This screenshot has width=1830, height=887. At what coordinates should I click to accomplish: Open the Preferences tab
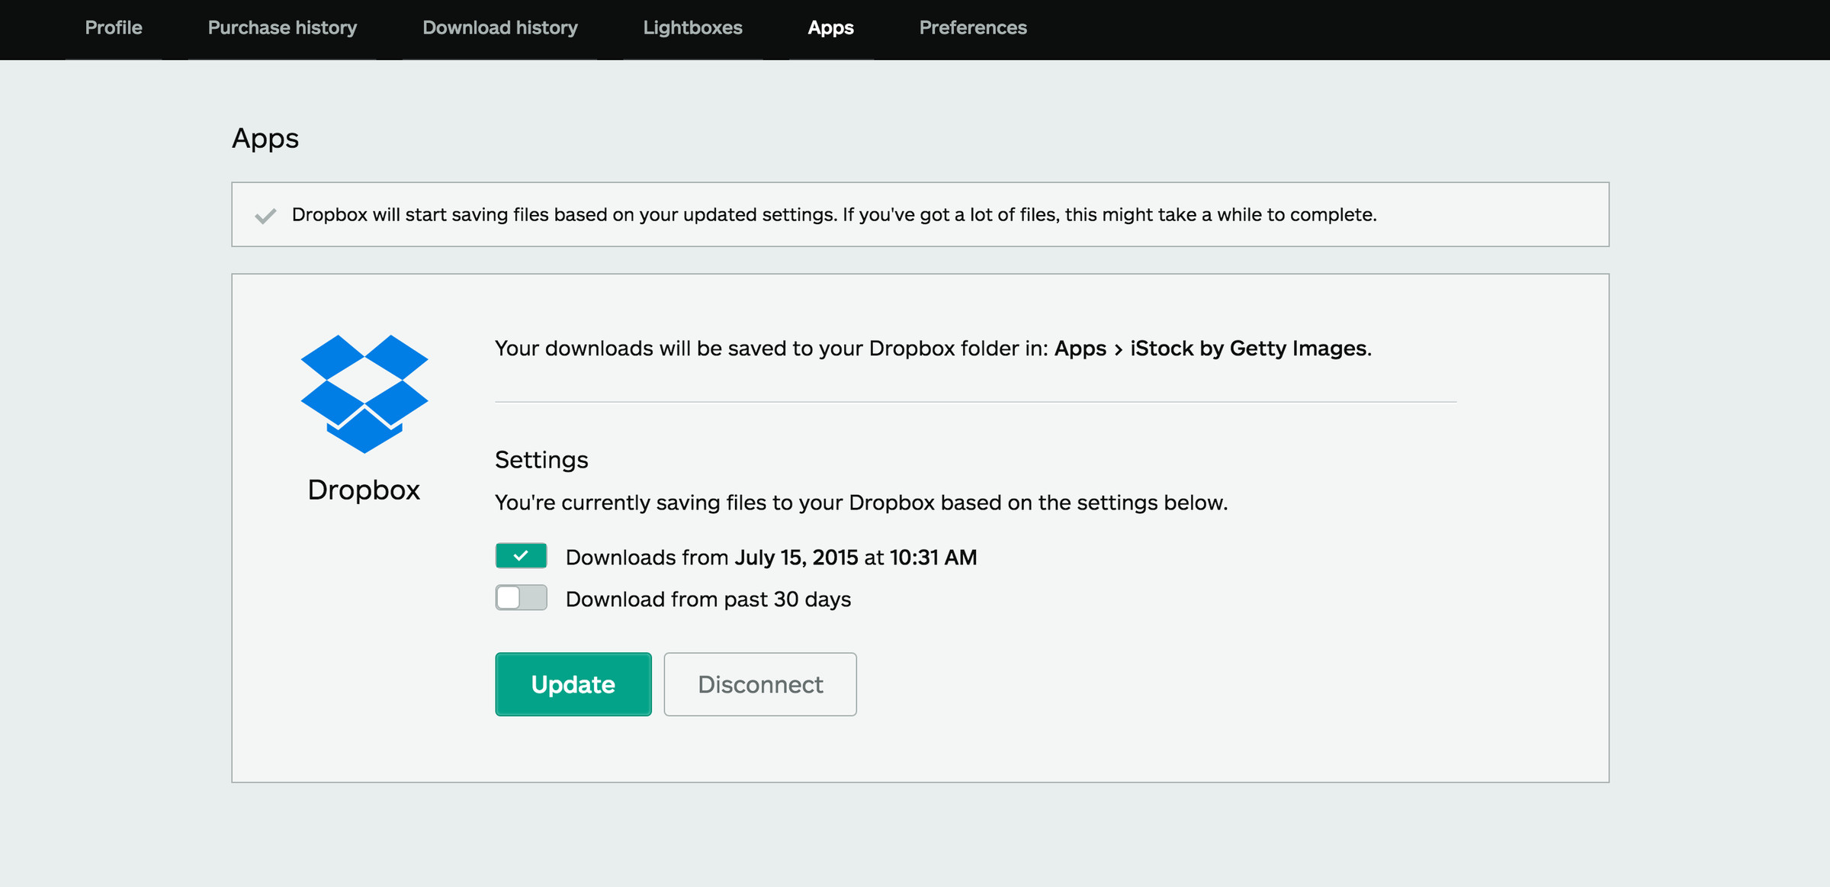click(973, 28)
